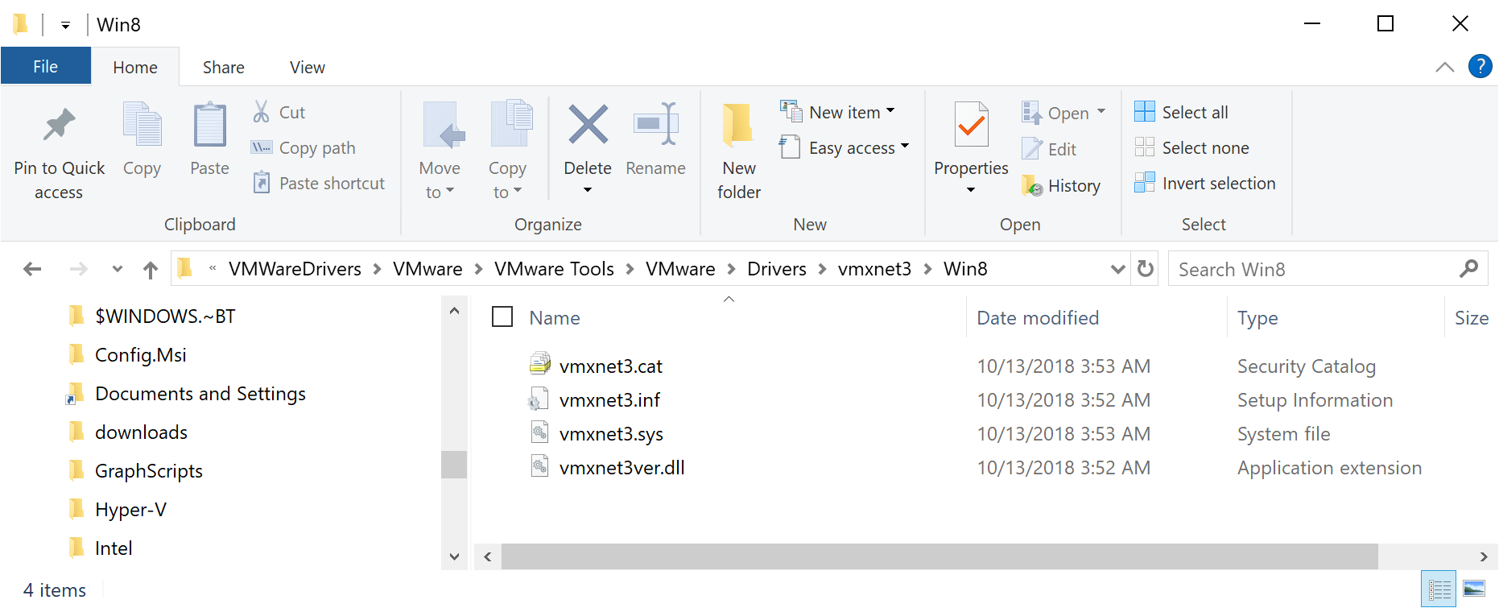Refresh the Win8 folder view
The width and height of the screenshot is (1499, 608).
(x=1145, y=268)
